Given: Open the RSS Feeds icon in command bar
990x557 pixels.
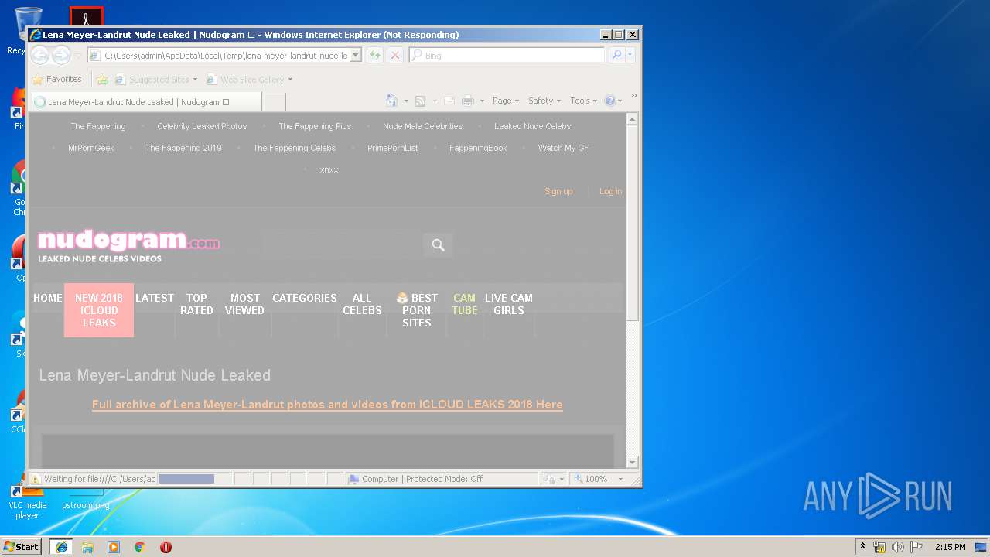Looking at the screenshot, I should click(420, 101).
